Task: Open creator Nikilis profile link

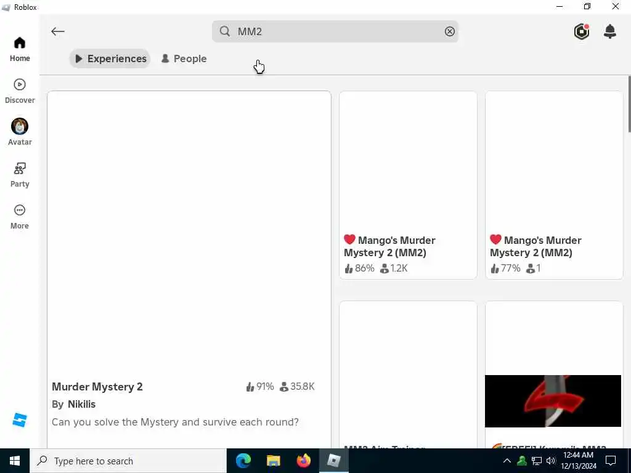Action: (82, 404)
